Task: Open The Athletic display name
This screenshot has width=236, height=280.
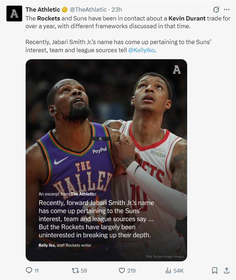Action: (43, 10)
